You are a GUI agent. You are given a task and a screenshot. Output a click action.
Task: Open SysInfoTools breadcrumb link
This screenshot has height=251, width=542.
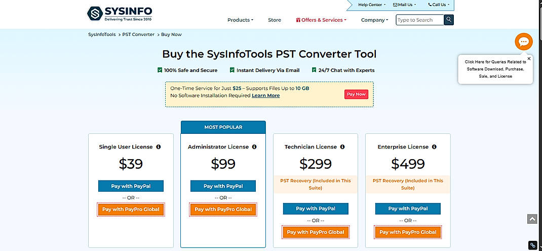tap(102, 34)
